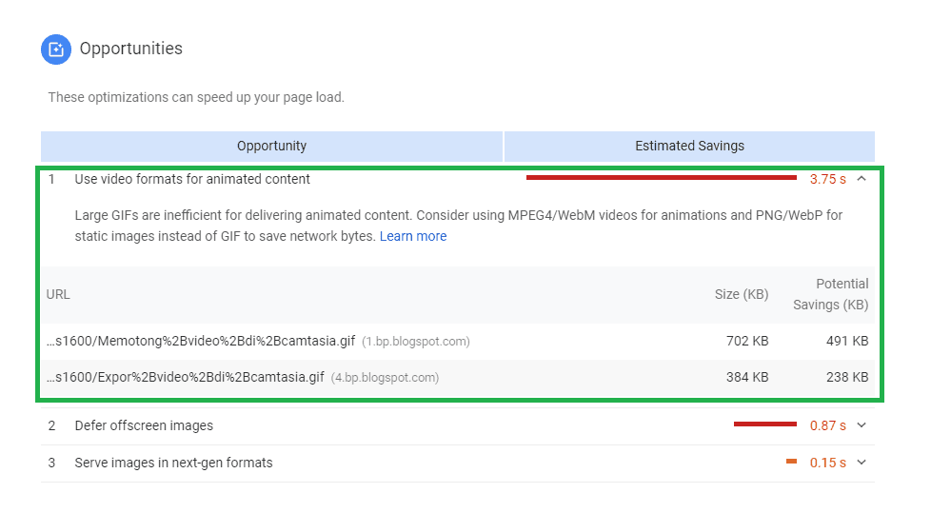Click the Defer offscreen images row title

click(144, 425)
